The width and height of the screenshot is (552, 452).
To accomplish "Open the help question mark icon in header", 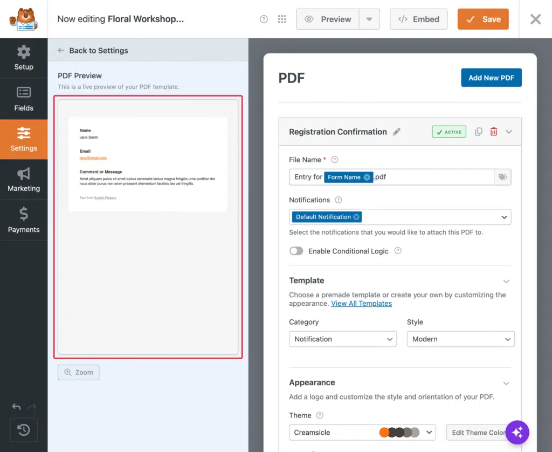I will tap(264, 19).
